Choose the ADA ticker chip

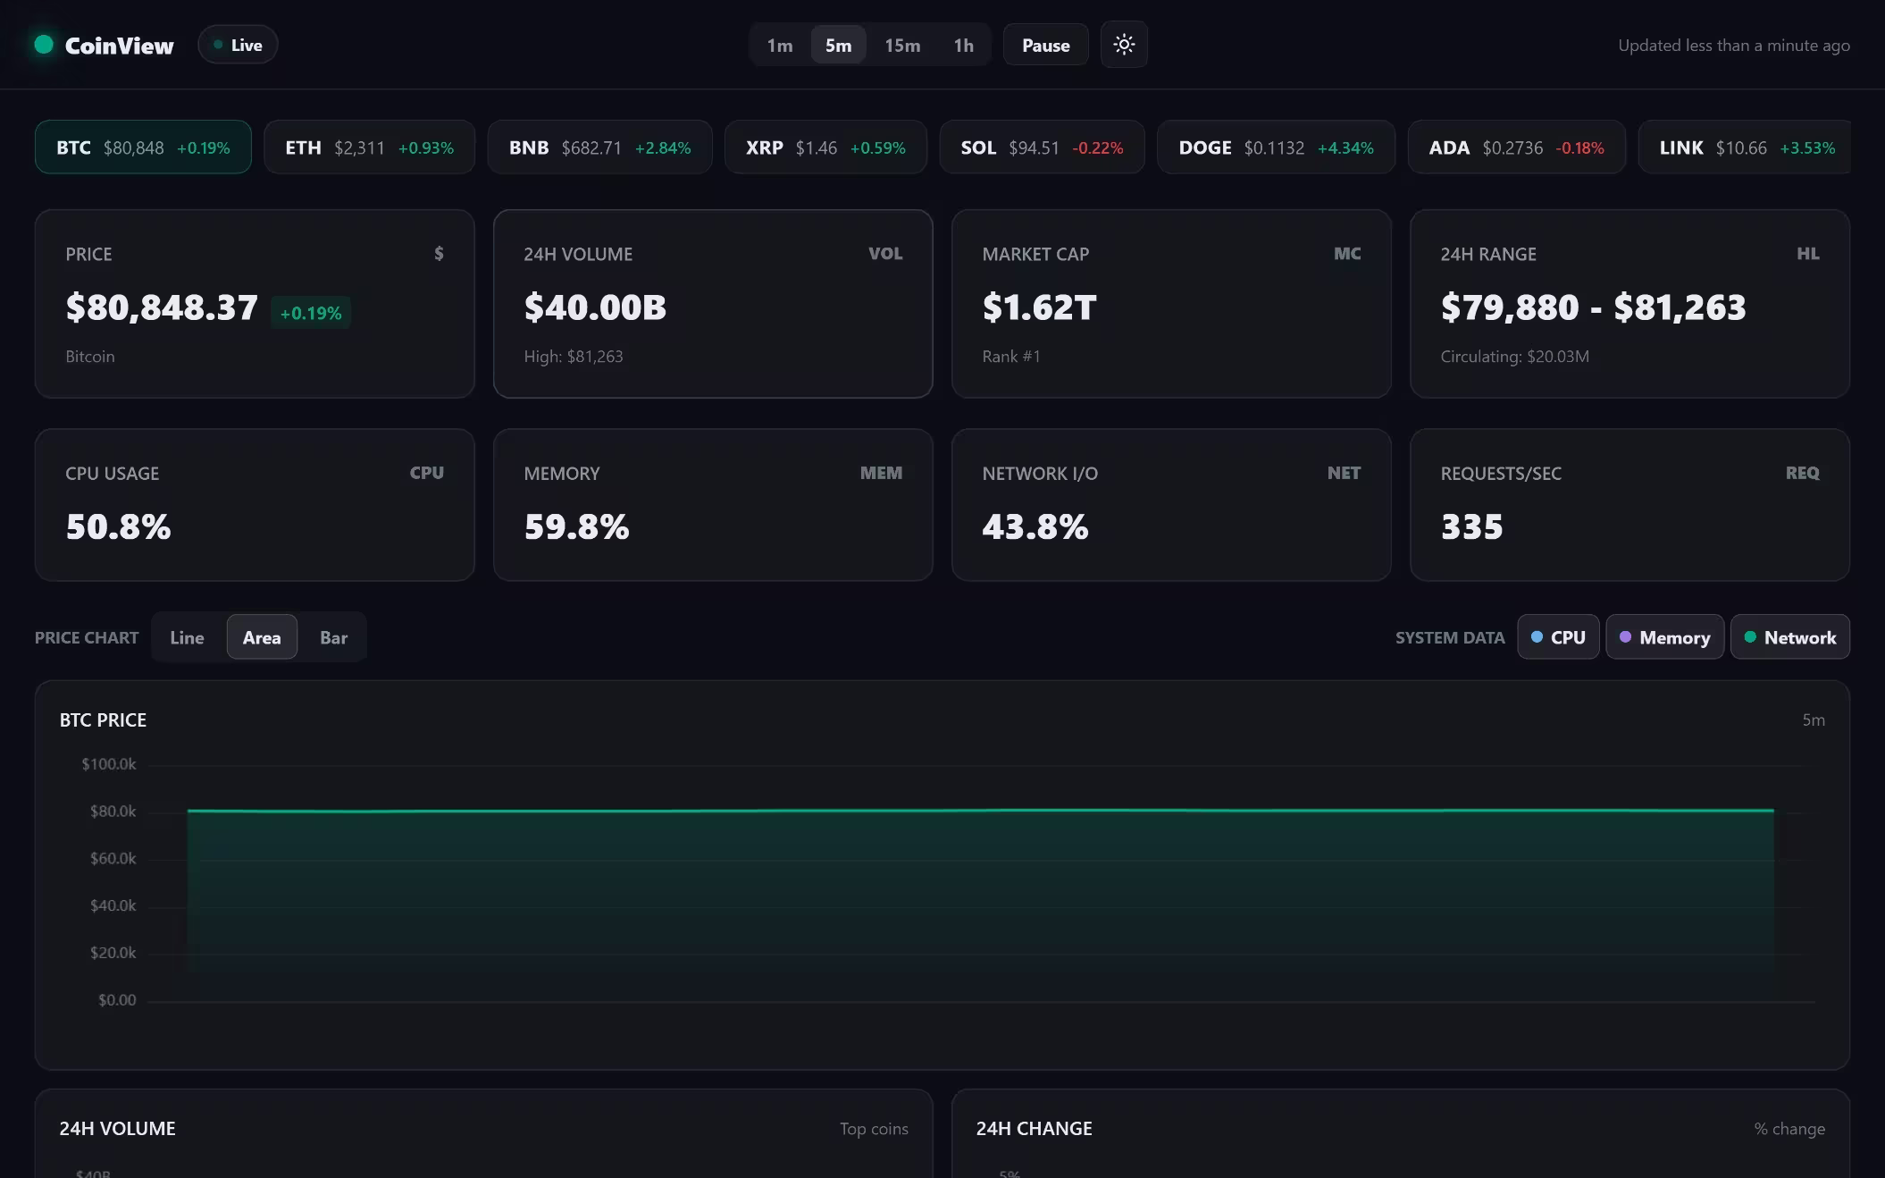tap(1516, 147)
